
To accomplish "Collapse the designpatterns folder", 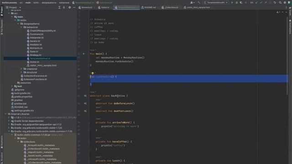I will pos(18,24).
